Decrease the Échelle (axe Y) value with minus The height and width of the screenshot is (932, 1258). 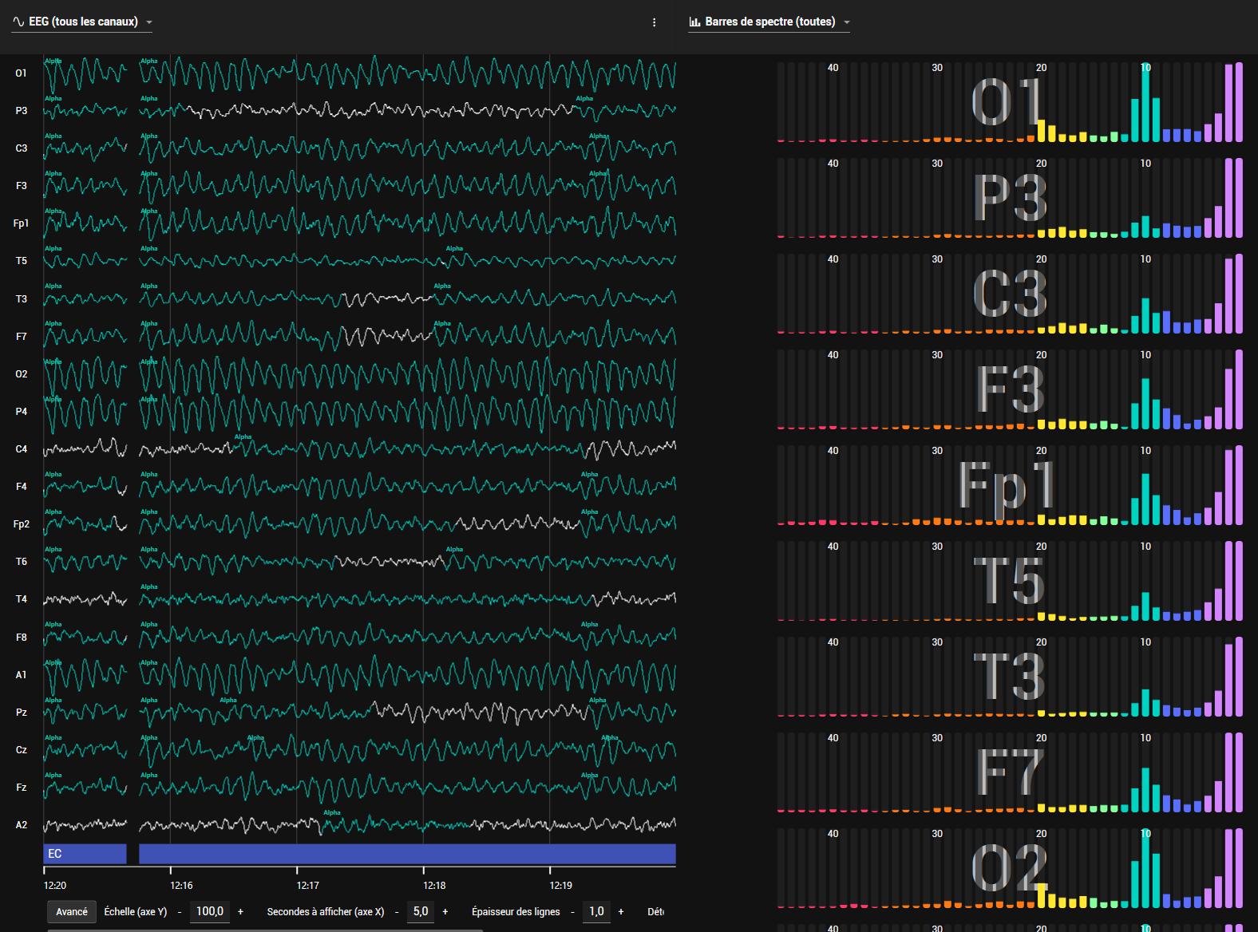[x=180, y=911]
